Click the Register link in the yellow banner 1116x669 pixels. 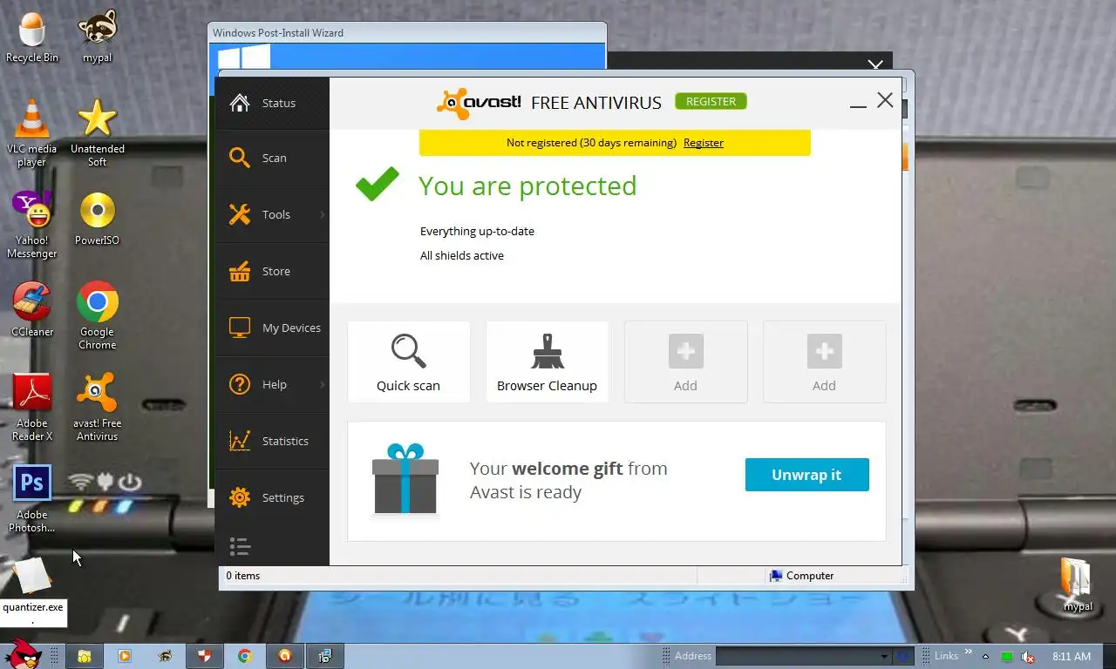[704, 143]
